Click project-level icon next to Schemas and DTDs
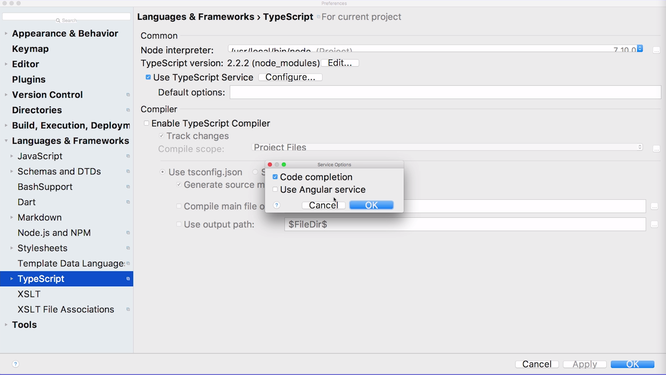This screenshot has height=375, width=666. [x=128, y=172]
